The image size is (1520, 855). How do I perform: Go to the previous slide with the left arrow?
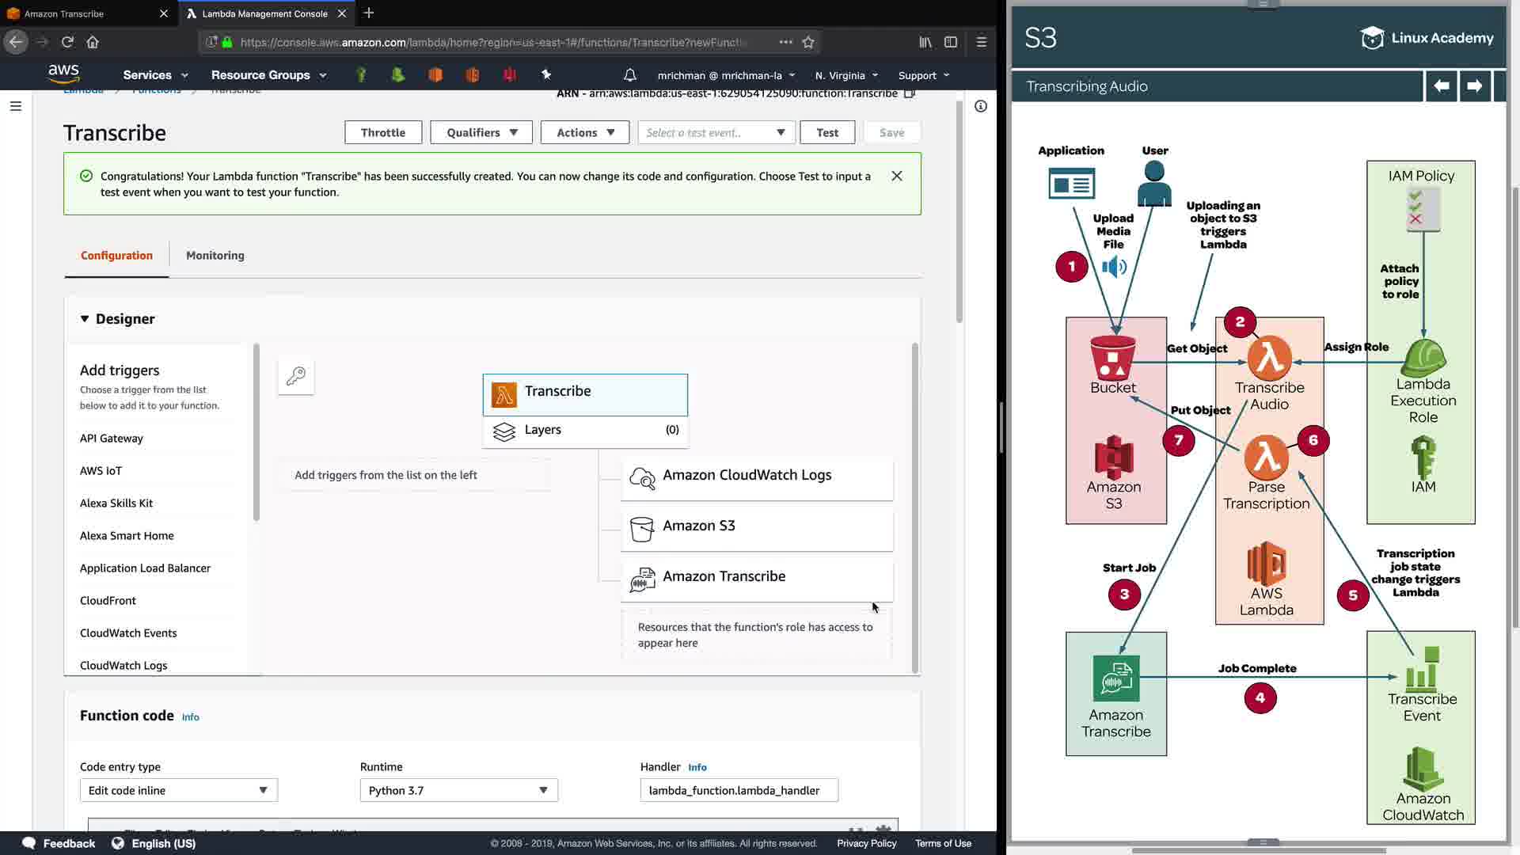[x=1441, y=86]
